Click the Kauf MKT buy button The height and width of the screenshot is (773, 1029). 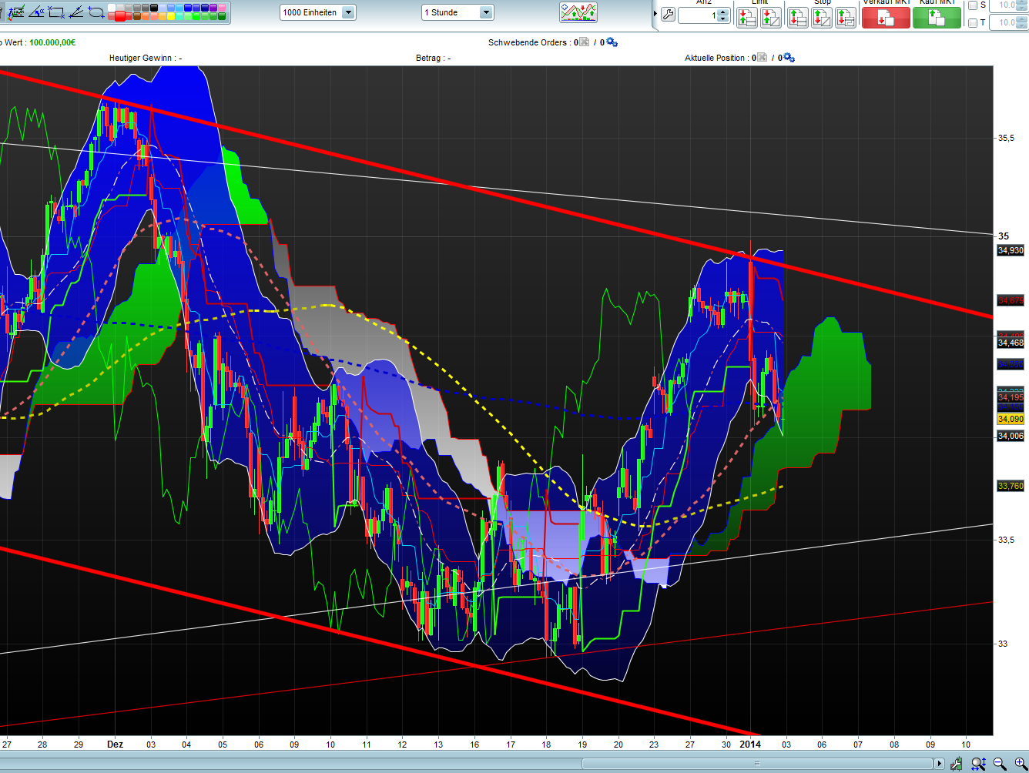click(x=937, y=17)
